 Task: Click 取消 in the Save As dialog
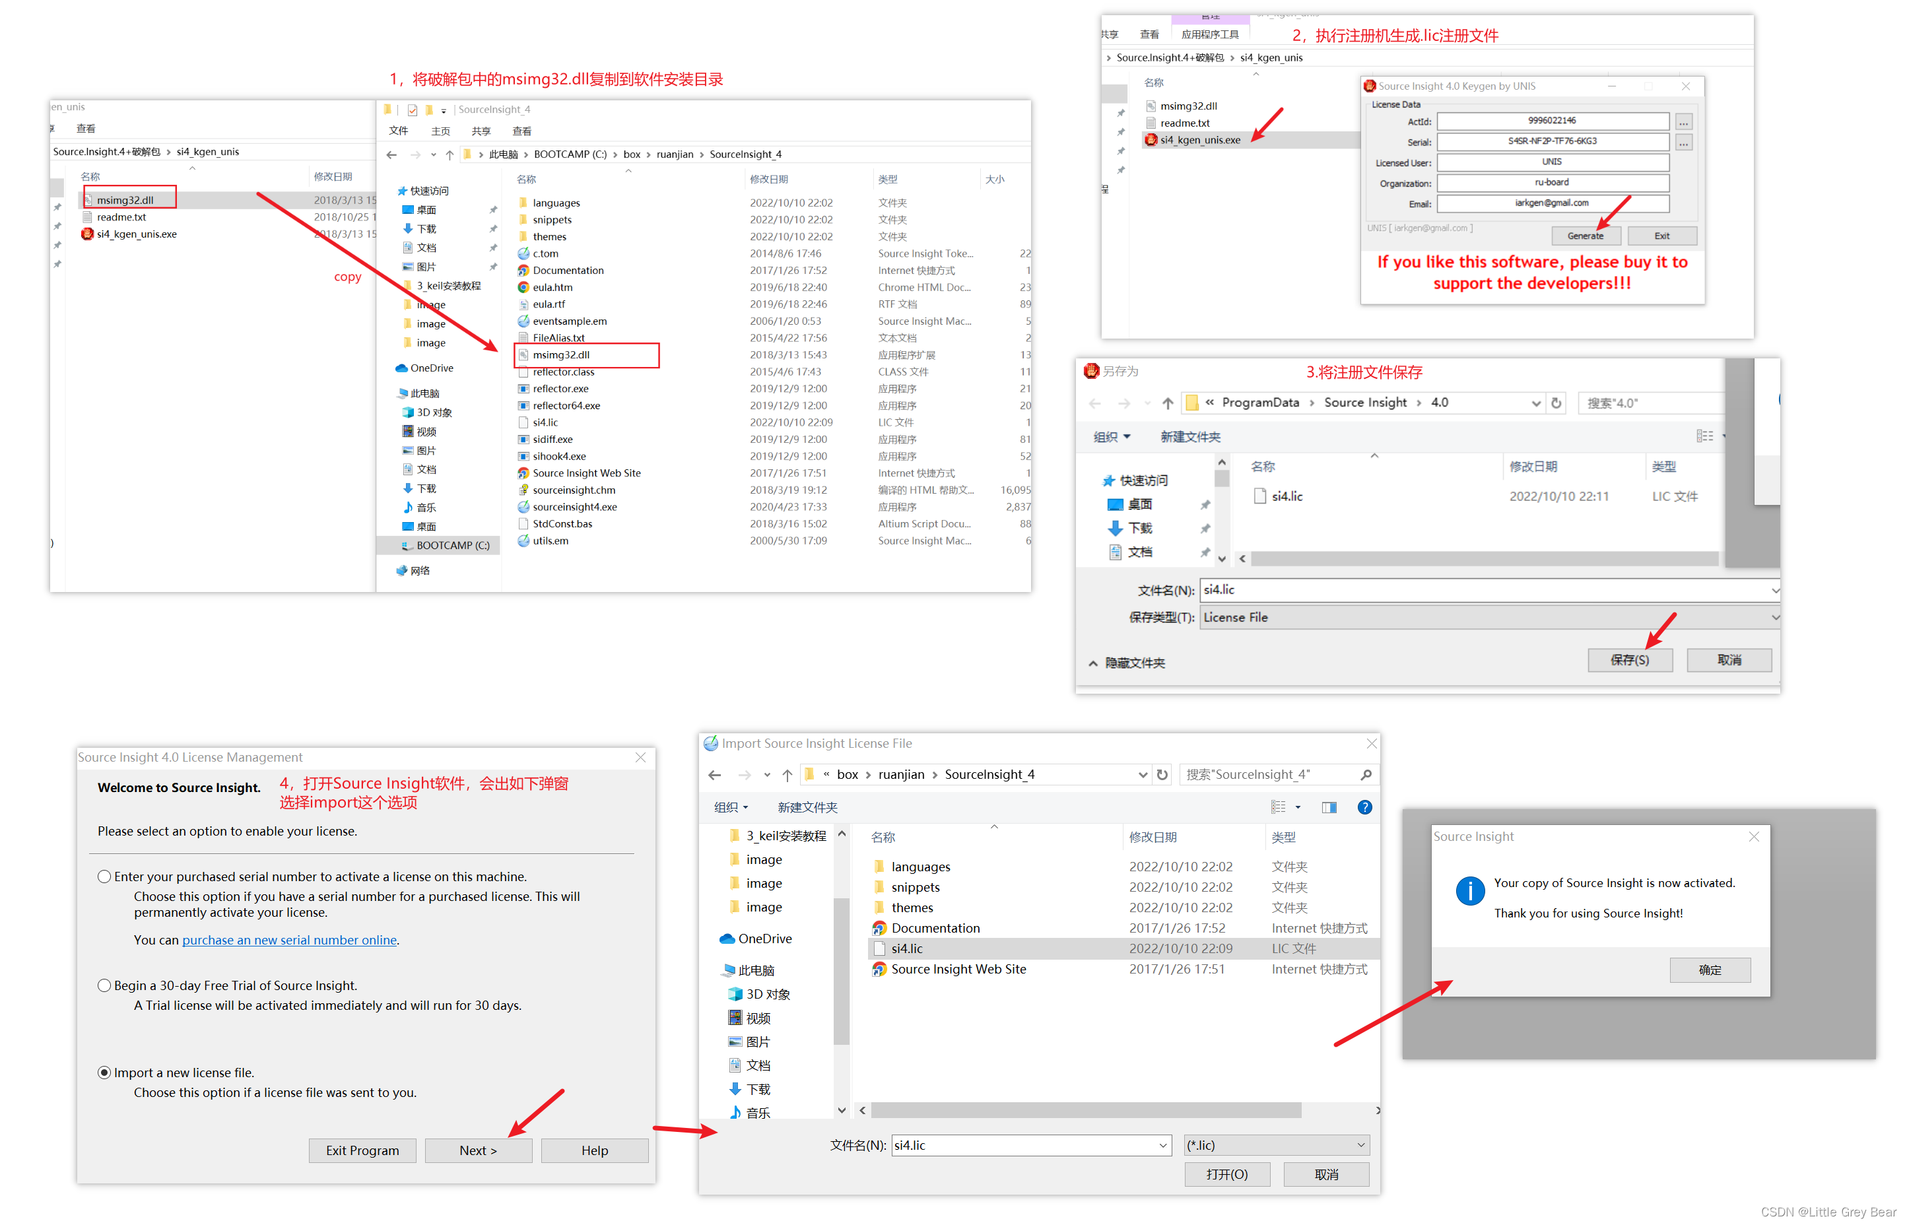pyautogui.click(x=1729, y=660)
